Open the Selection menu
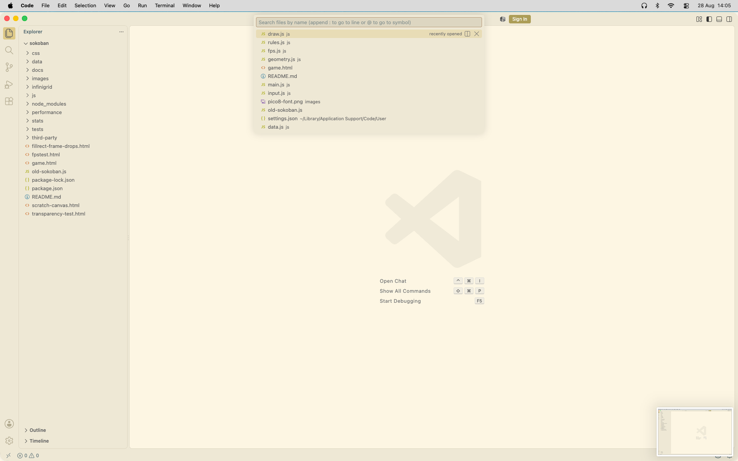Image resolution: width=738 pixels, height=461 pixels. point(85,5)
